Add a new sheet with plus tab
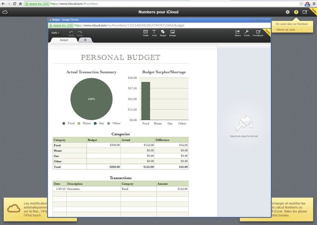This screenshot has height=225, width=317. point(85,40)
